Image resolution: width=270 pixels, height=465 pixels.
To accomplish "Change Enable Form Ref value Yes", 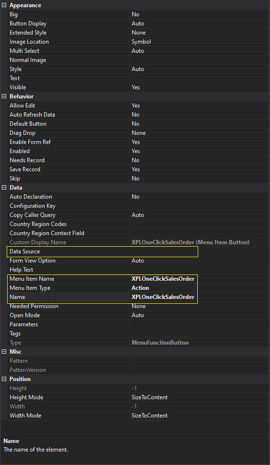I will click(x=200, y=142).
